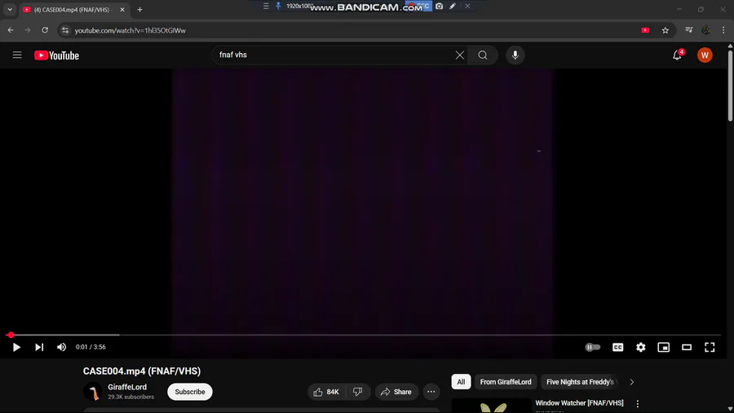
Task: Like the video showing 84K
Action: [326, 392]
